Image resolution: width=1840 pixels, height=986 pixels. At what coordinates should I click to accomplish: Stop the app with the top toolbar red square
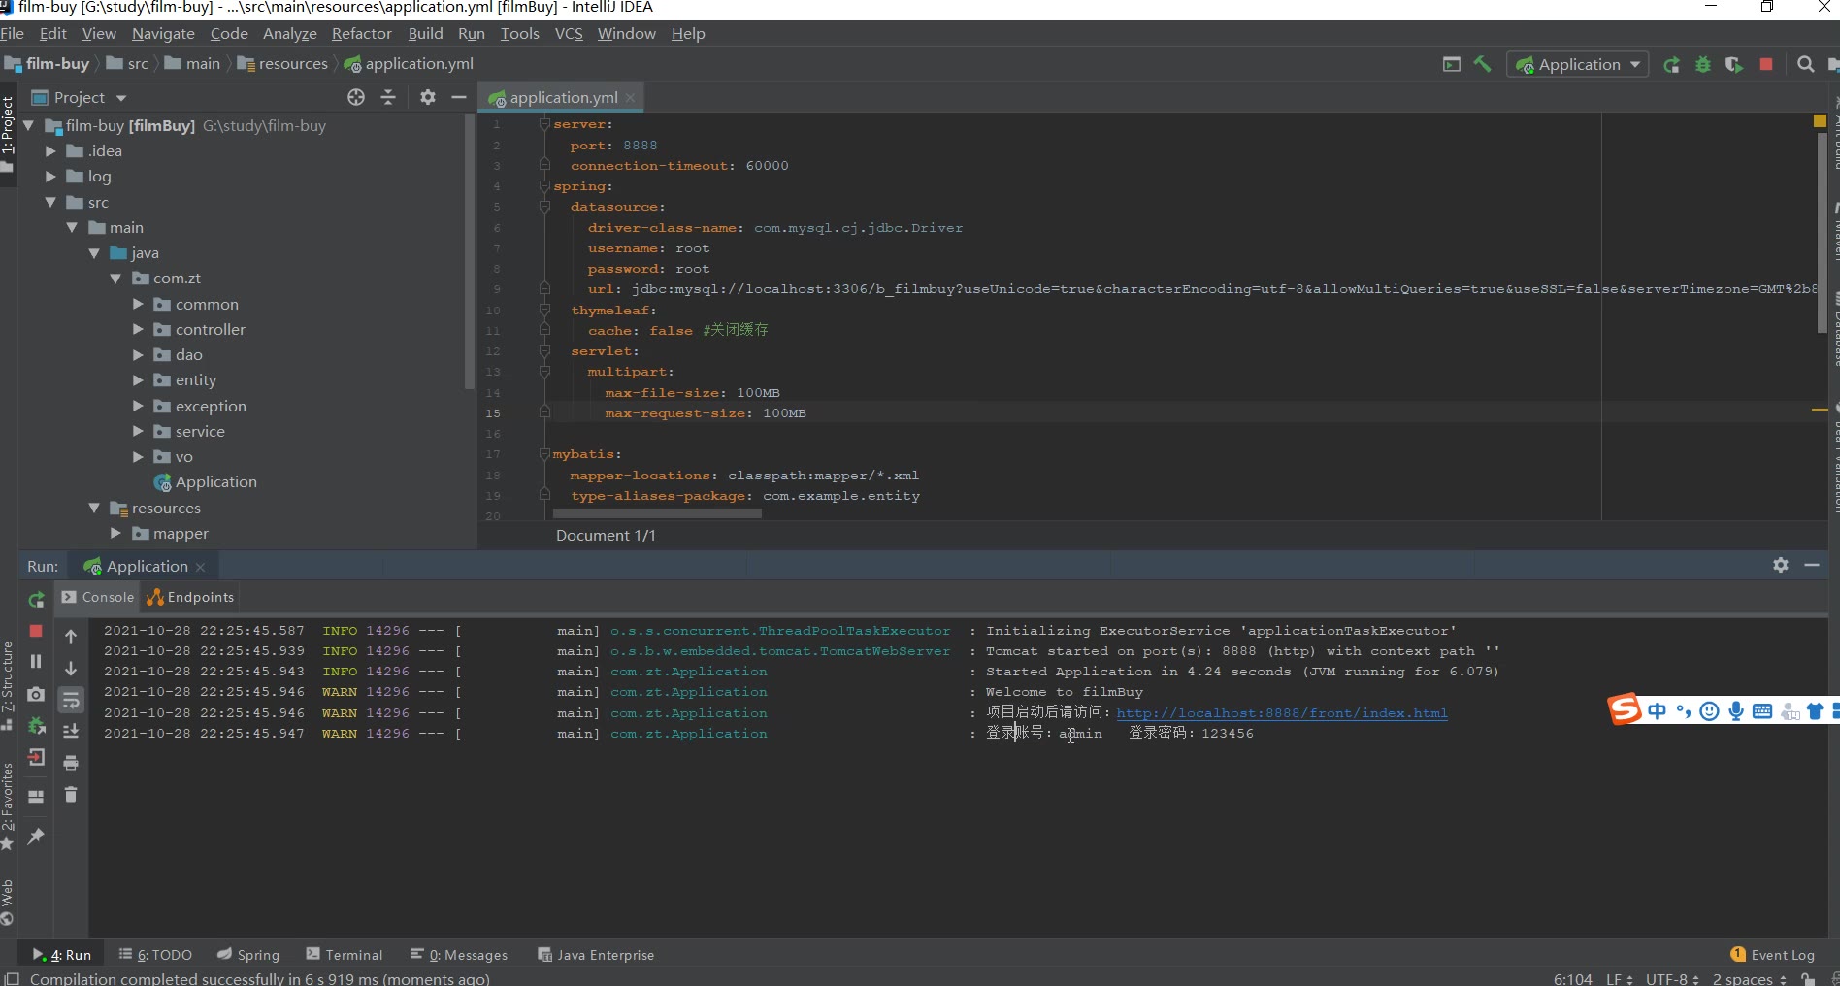(1766, 64)
